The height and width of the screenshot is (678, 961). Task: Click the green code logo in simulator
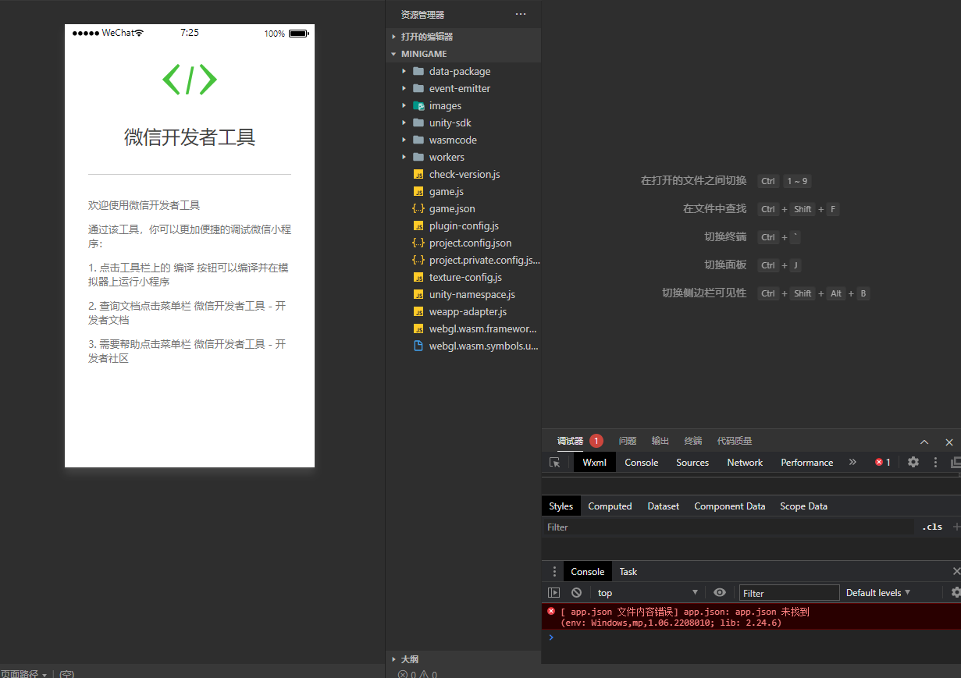pyautogui.click(x=190, y=80)
